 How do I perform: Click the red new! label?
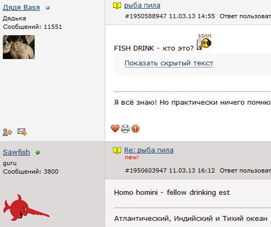pos(132,158)
